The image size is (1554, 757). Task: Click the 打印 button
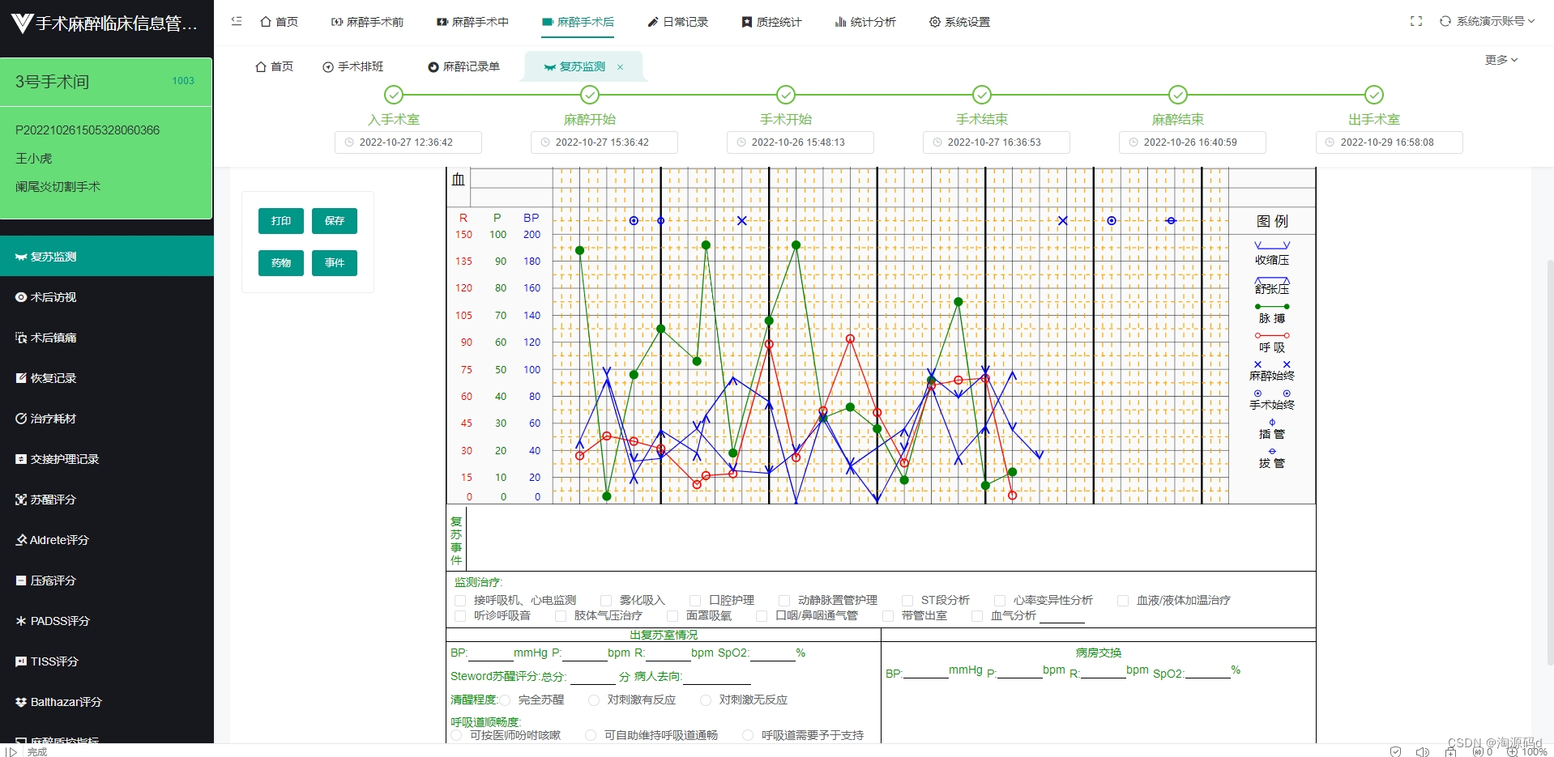pos(281,221)
